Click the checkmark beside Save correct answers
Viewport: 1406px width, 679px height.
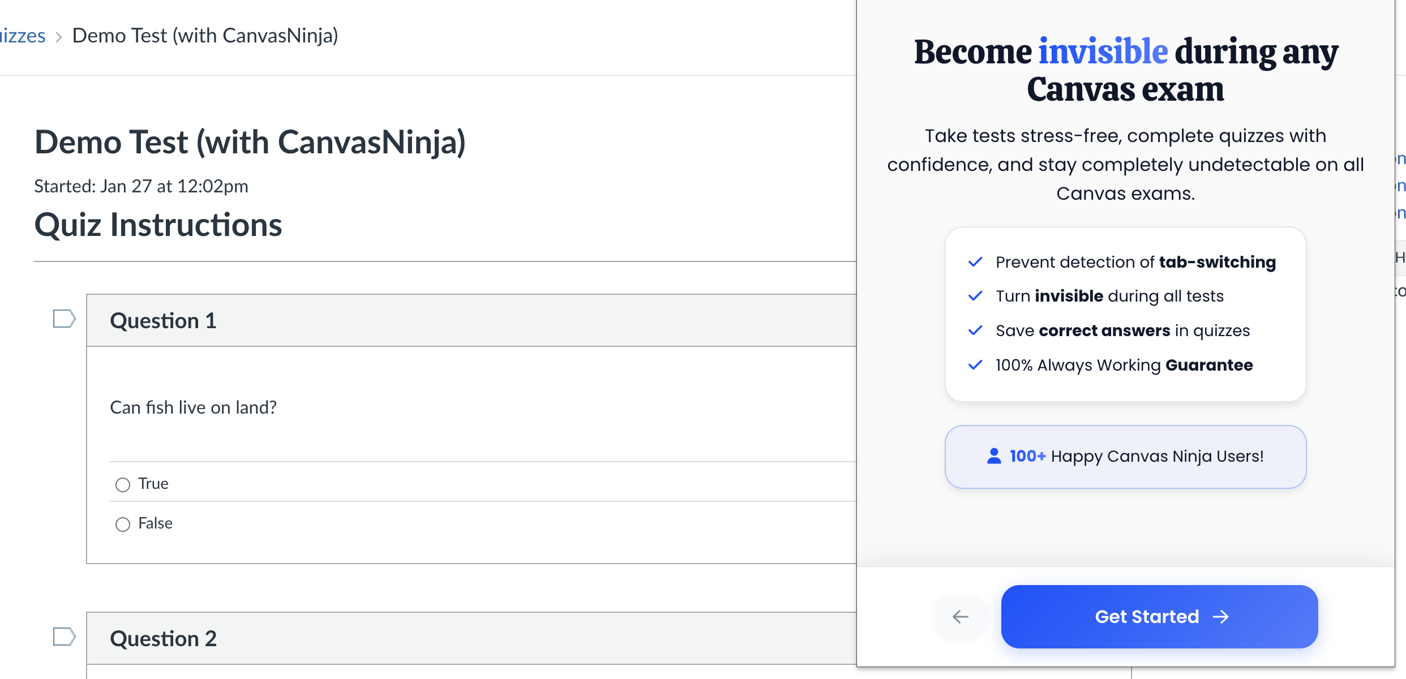pos(975,330)
